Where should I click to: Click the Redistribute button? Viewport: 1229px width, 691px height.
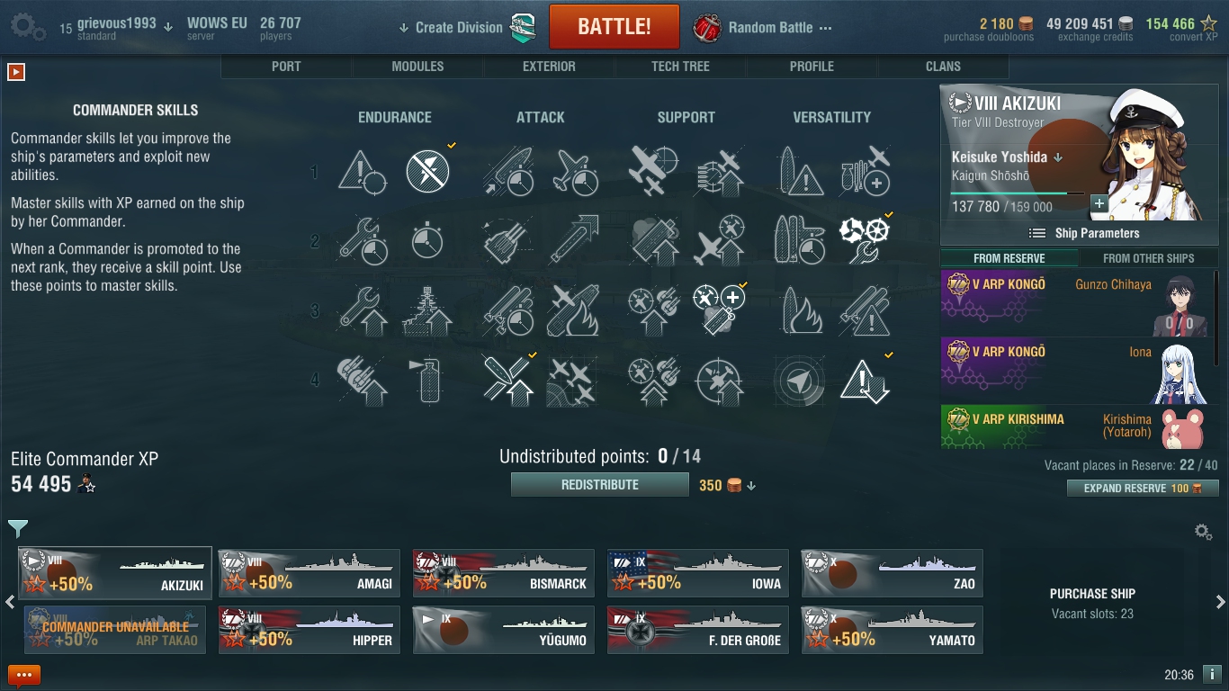[600, 485]
